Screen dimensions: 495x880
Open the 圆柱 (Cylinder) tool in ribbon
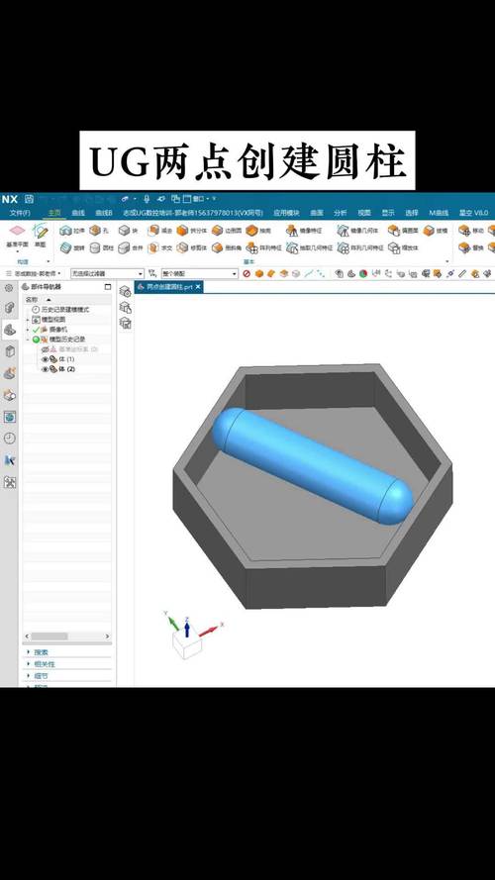[95, 247]
